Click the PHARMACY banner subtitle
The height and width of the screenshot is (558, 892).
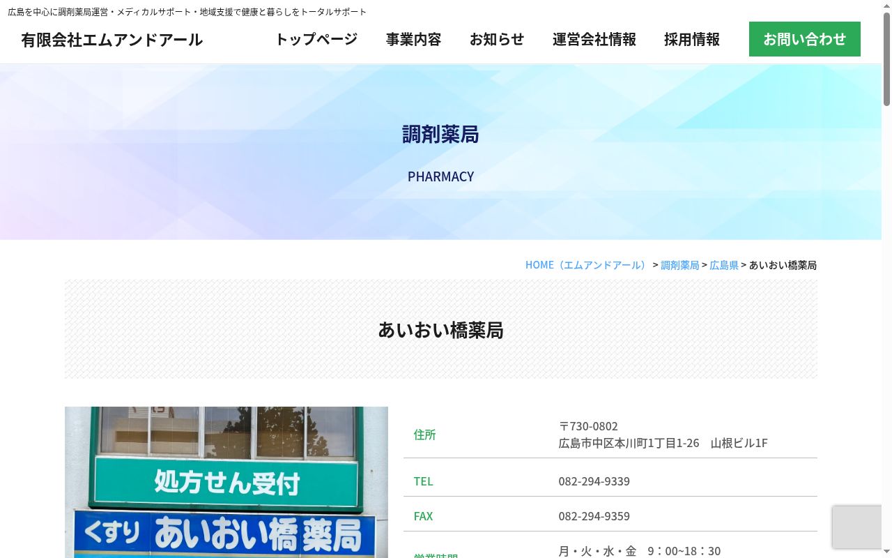click(441, 176)
